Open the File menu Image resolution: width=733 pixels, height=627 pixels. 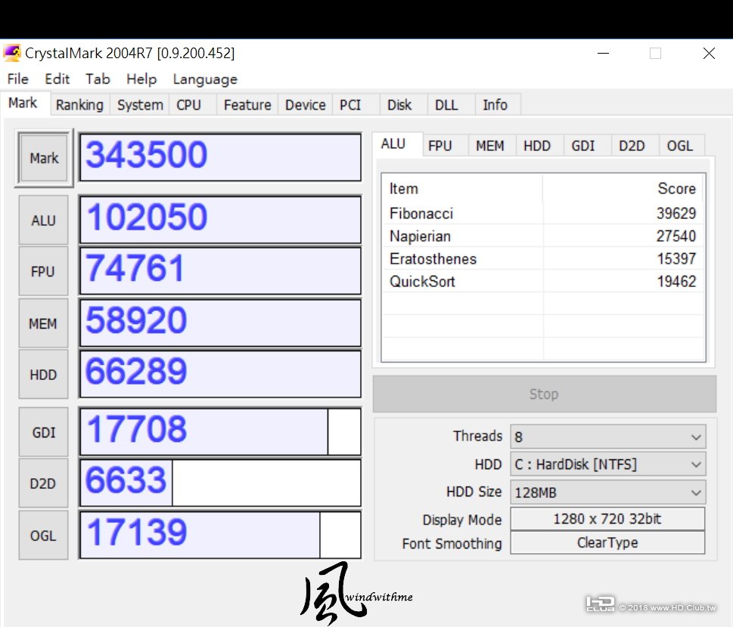(x=17, y=79)
